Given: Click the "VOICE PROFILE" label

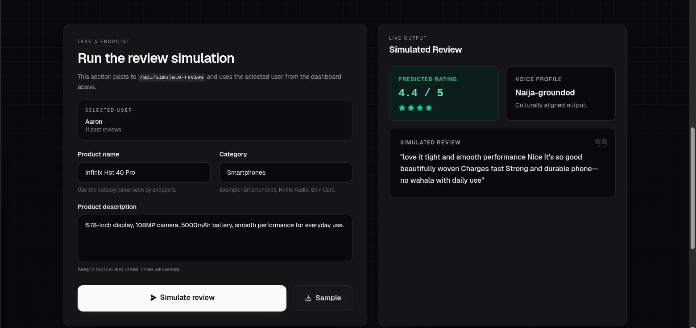Looking at the screenshot, I should tap(539, 79).
